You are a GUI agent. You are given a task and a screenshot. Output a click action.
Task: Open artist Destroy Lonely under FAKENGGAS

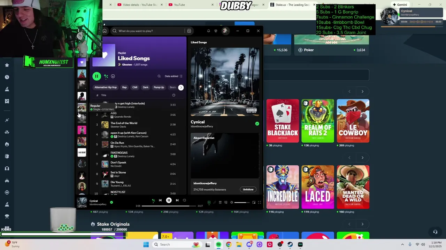pos(126,156)
